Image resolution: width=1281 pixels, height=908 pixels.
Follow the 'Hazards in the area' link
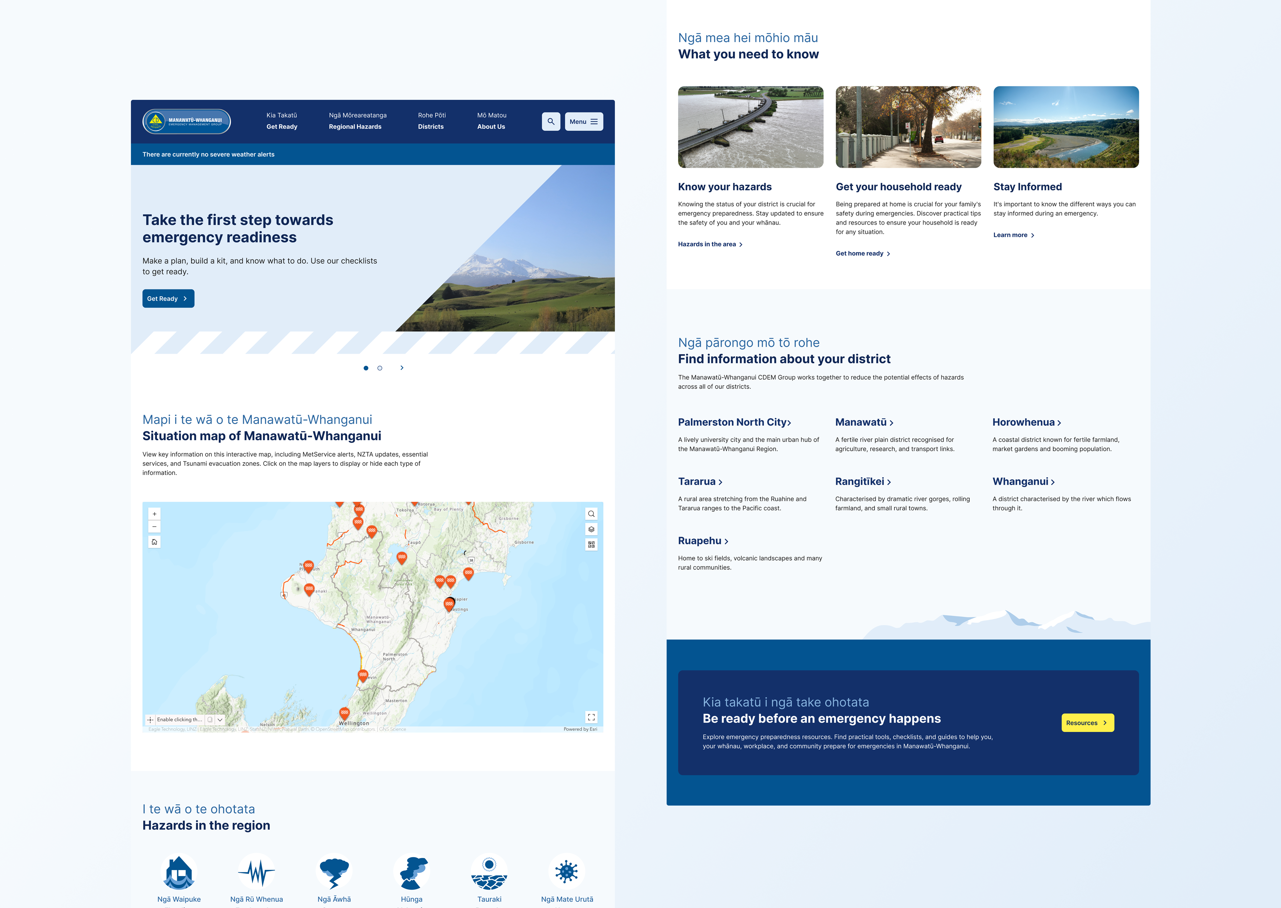tap(710, 244)
